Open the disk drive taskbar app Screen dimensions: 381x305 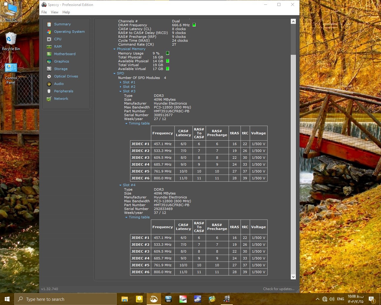(x=183, y=299)
